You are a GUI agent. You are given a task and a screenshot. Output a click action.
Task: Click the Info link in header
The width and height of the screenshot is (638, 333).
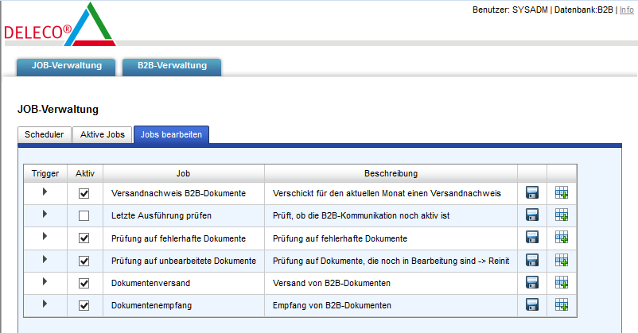[627, 10]
